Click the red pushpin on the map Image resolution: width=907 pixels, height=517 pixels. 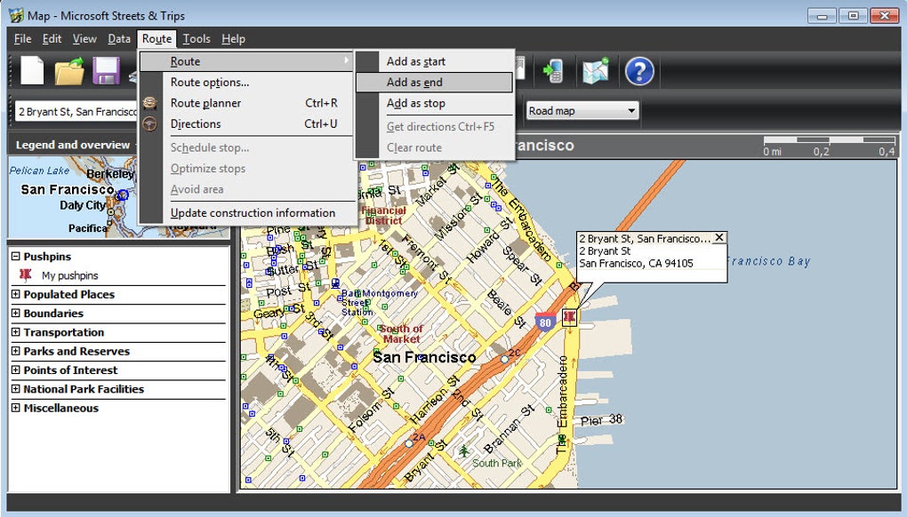[x=569, y=317]
